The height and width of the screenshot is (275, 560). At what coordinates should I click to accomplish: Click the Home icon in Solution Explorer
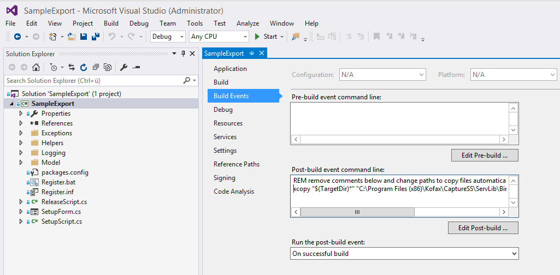(36, 68)
